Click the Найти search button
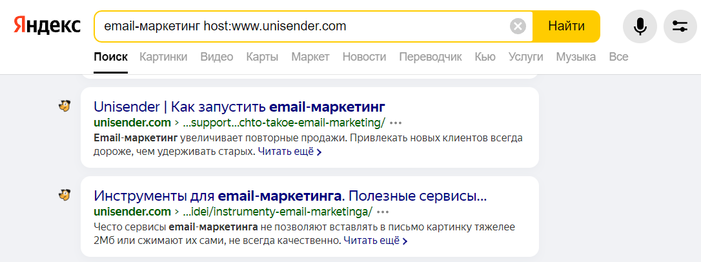 click(567, 26)
